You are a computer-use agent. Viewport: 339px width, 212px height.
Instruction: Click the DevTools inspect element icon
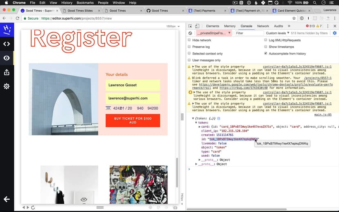tap(190, 26)
